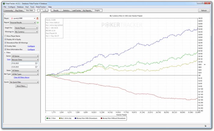214x131 pixels.
Task: Click blue Money Won With Showdown legend swatch
Action: [75, 118]
